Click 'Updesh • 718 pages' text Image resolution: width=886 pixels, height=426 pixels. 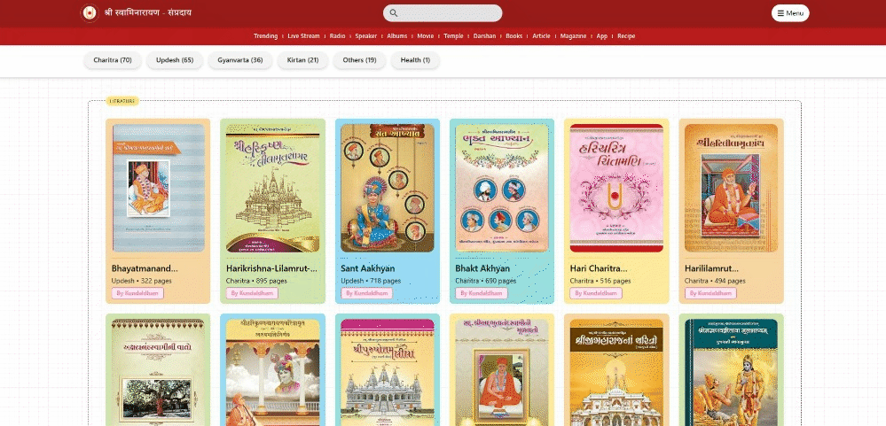point(371,281)
